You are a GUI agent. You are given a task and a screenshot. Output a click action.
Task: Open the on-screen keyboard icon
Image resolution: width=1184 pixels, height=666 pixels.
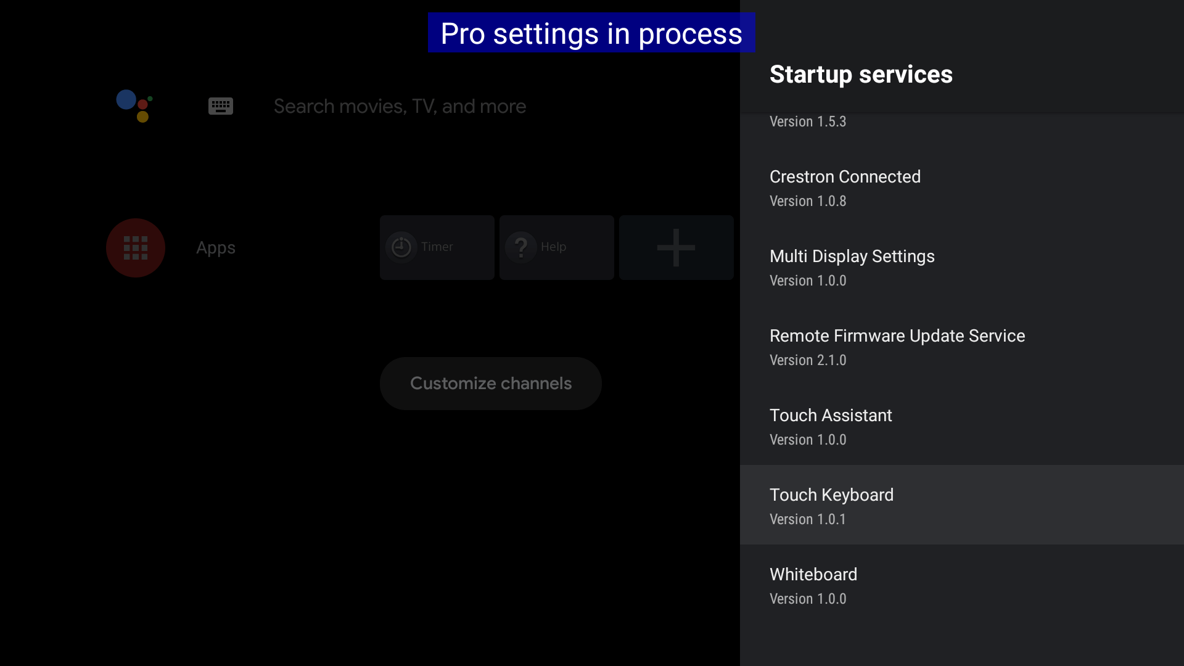220,106
